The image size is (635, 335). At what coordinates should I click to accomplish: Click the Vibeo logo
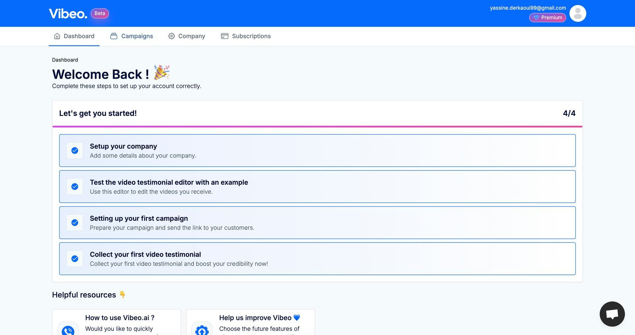click(x=68, y=14)
